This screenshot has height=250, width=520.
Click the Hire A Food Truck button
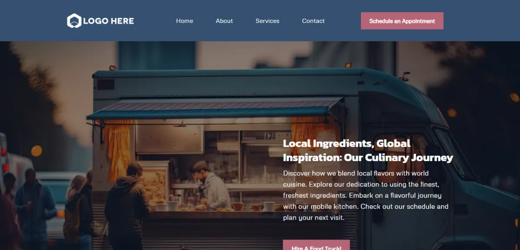pyautogui.click(x=316, y=245)
